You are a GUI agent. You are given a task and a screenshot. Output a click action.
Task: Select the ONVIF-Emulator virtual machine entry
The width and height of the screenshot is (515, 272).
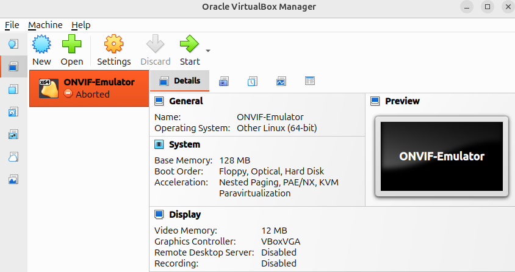(x=89, y=88)
